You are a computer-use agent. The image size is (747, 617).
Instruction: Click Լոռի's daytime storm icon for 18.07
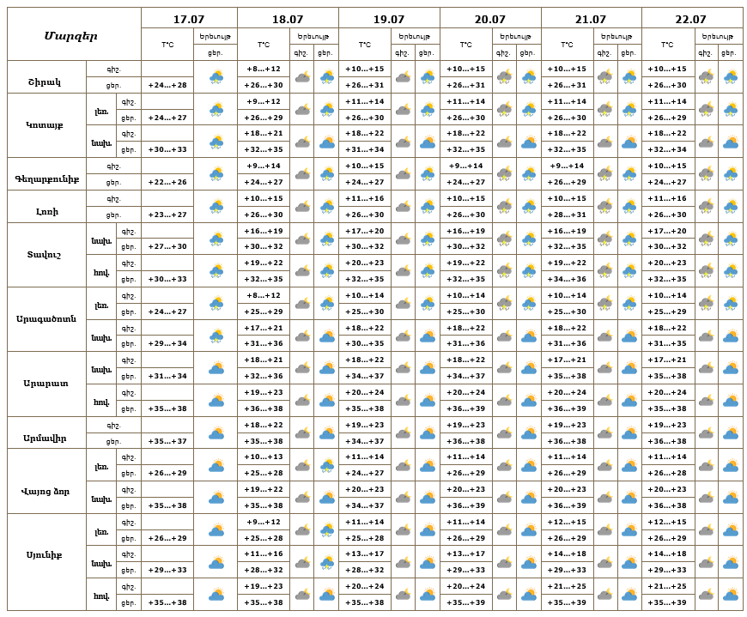click(x=327, y=207)
